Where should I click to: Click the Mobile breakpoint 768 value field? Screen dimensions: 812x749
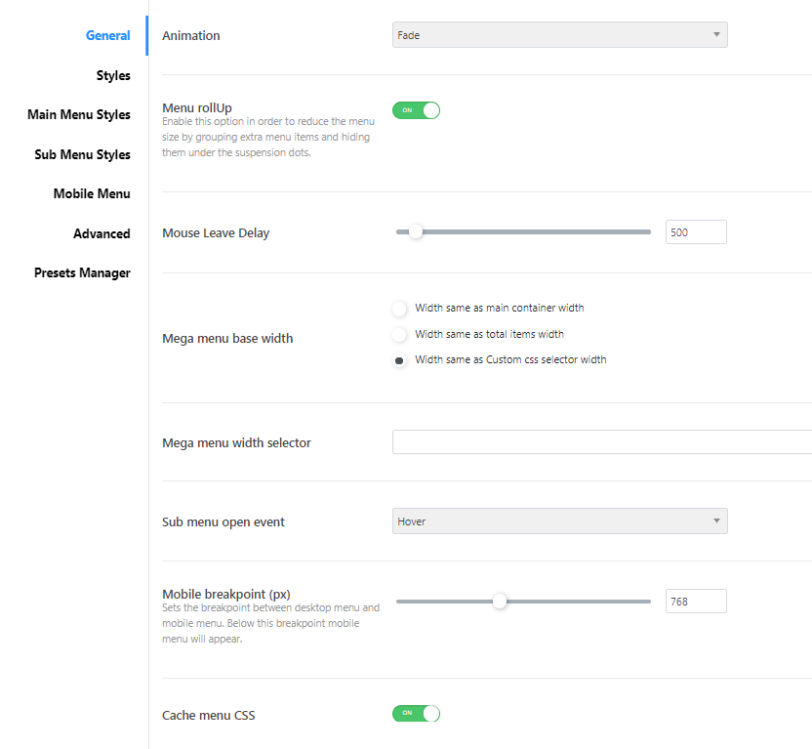coord(696,602)
